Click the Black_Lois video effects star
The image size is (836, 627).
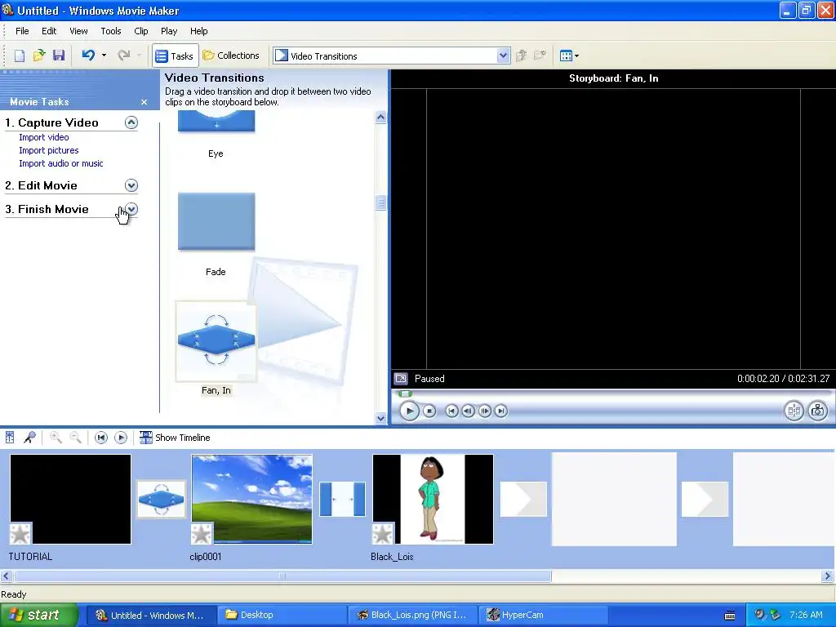(x=384, y=534)
